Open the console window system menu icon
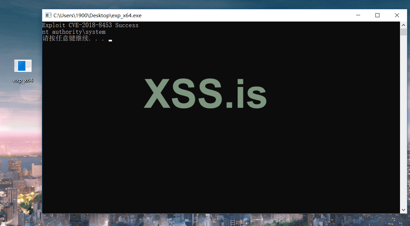This screenshot has width=410, height=226. (48, 15)
